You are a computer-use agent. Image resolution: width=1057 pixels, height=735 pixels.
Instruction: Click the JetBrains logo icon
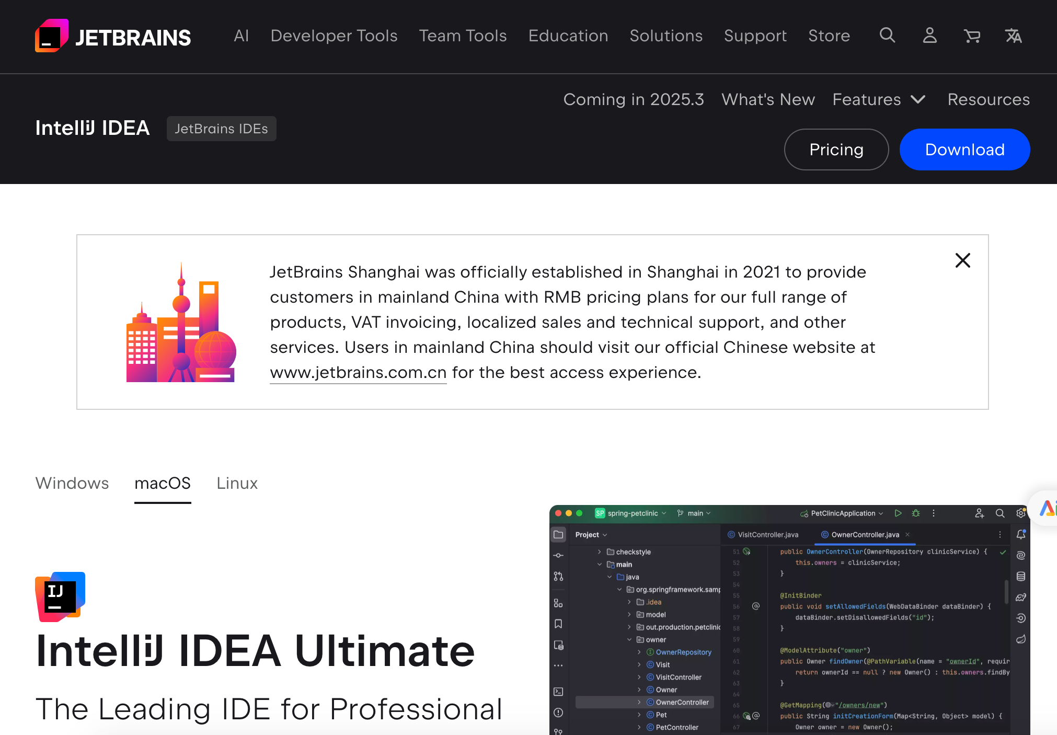click(x=52, y=36)
